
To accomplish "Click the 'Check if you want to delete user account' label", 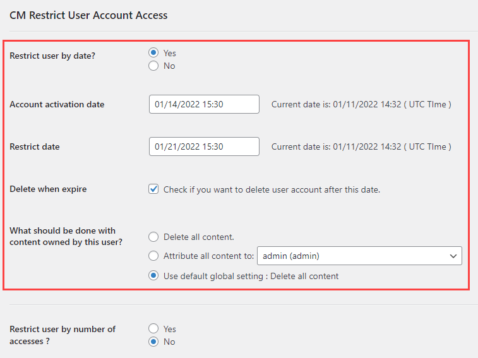I will click(x=272, y=189).
